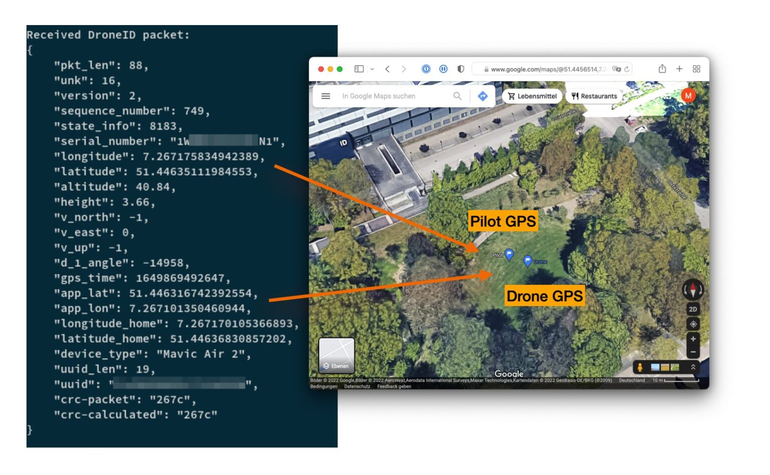Show all tabs with the grid icon
The image size is (770, 475).
(696, 68)
